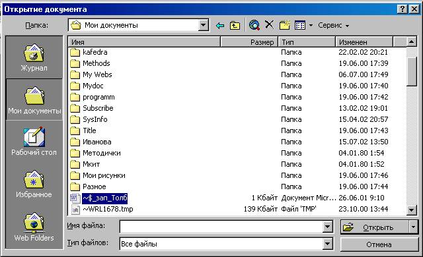Click date 06.07.00 17:49 for My Webs
The image size is (423, 257).
point(364,74)
